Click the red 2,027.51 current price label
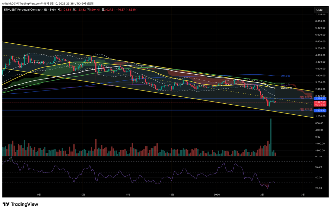This screenshot has height=211, width=331. [x=320, y=102]
